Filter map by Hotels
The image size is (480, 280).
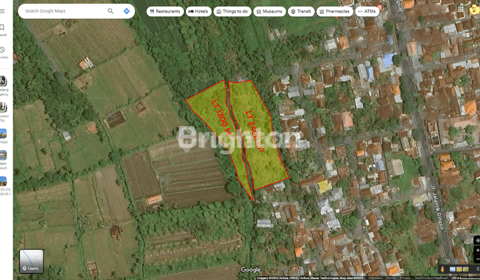coord(199,11)
